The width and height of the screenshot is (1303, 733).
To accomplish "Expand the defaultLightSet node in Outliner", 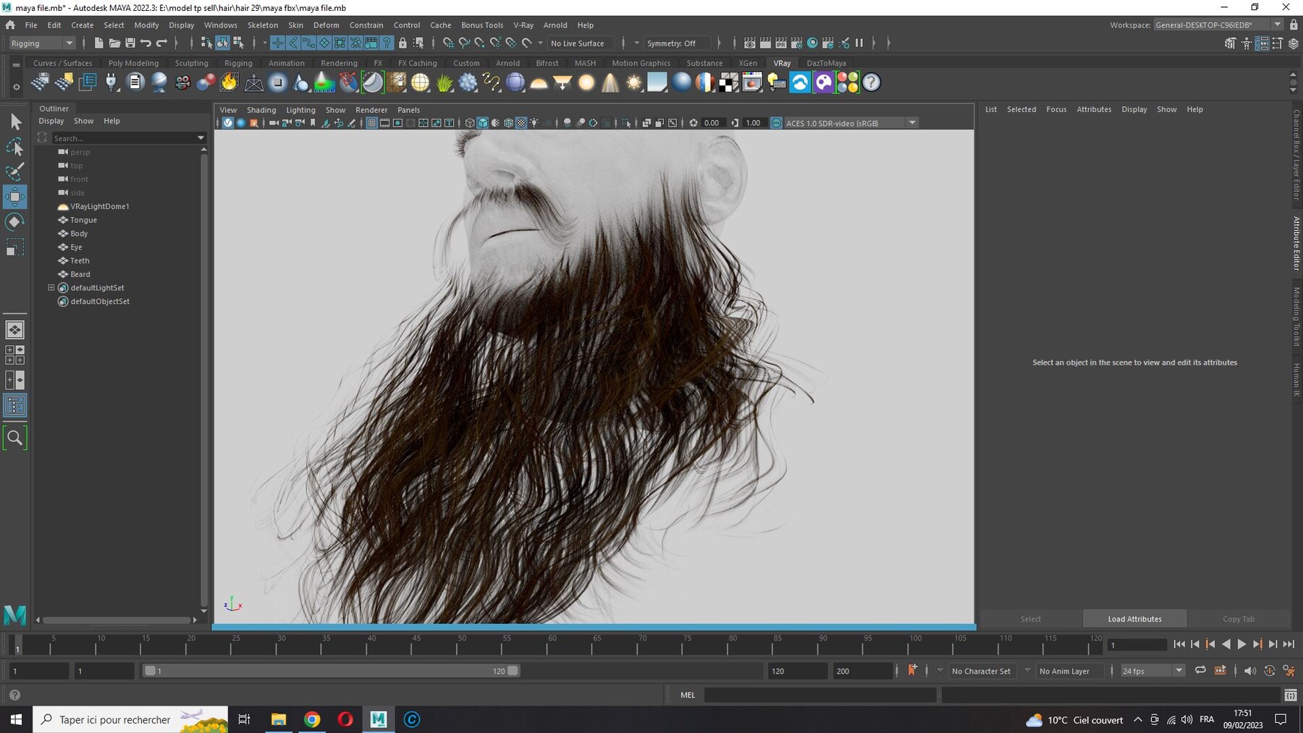I will point(51,287).
